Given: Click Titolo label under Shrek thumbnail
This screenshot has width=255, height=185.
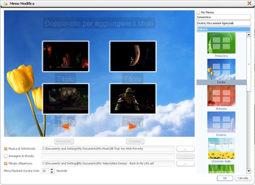Looking at the screenshot, I should (133, 121).
